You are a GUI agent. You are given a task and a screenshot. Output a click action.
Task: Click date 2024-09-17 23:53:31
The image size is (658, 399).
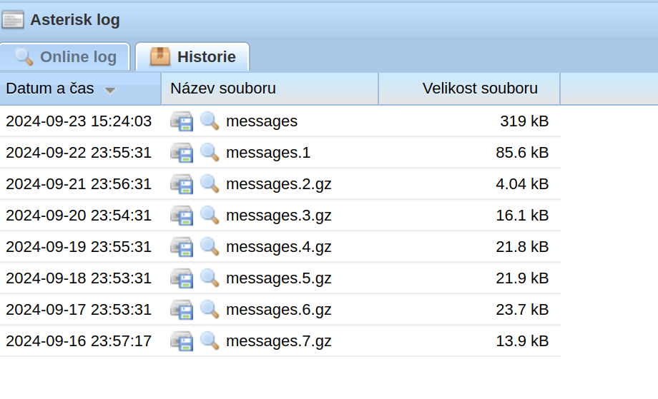[79, 309]
